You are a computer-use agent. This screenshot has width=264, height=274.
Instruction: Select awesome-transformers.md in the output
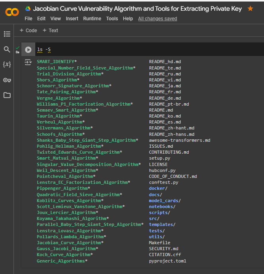point(180,140)
